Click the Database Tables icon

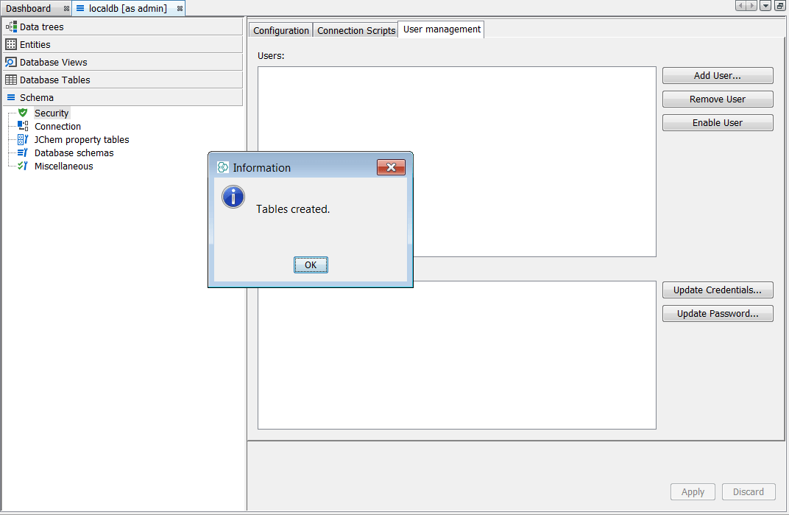pos(10,80)
